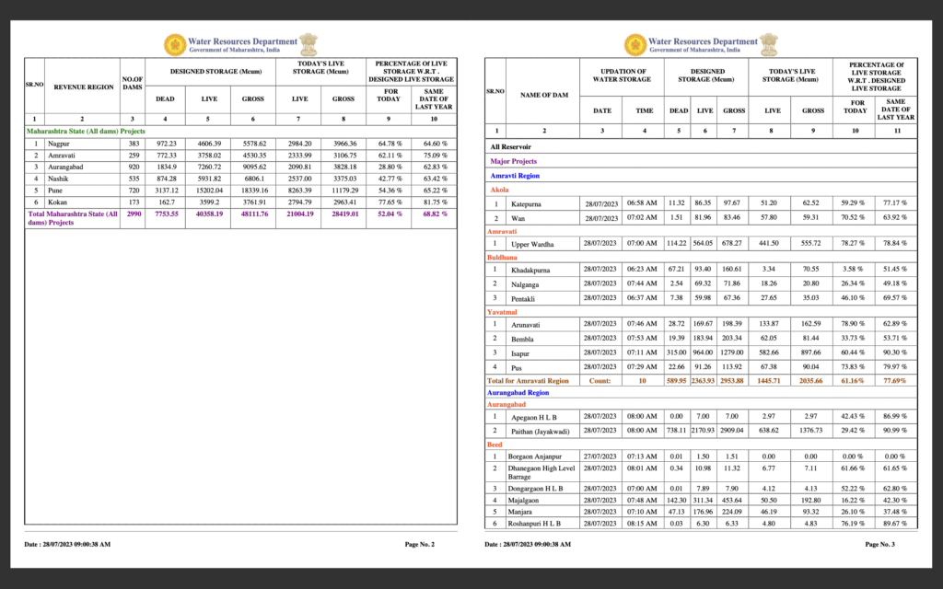943x589 pixels.
Task: Click the orange 'Akola' district heading
Action: point(499,190)
